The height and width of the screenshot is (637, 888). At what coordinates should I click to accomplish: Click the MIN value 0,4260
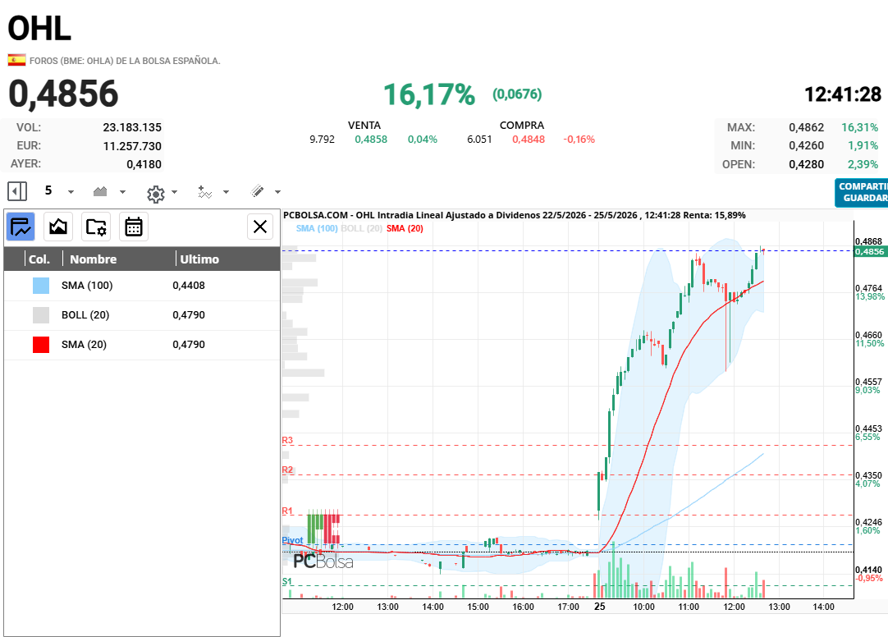coord(807,145)
